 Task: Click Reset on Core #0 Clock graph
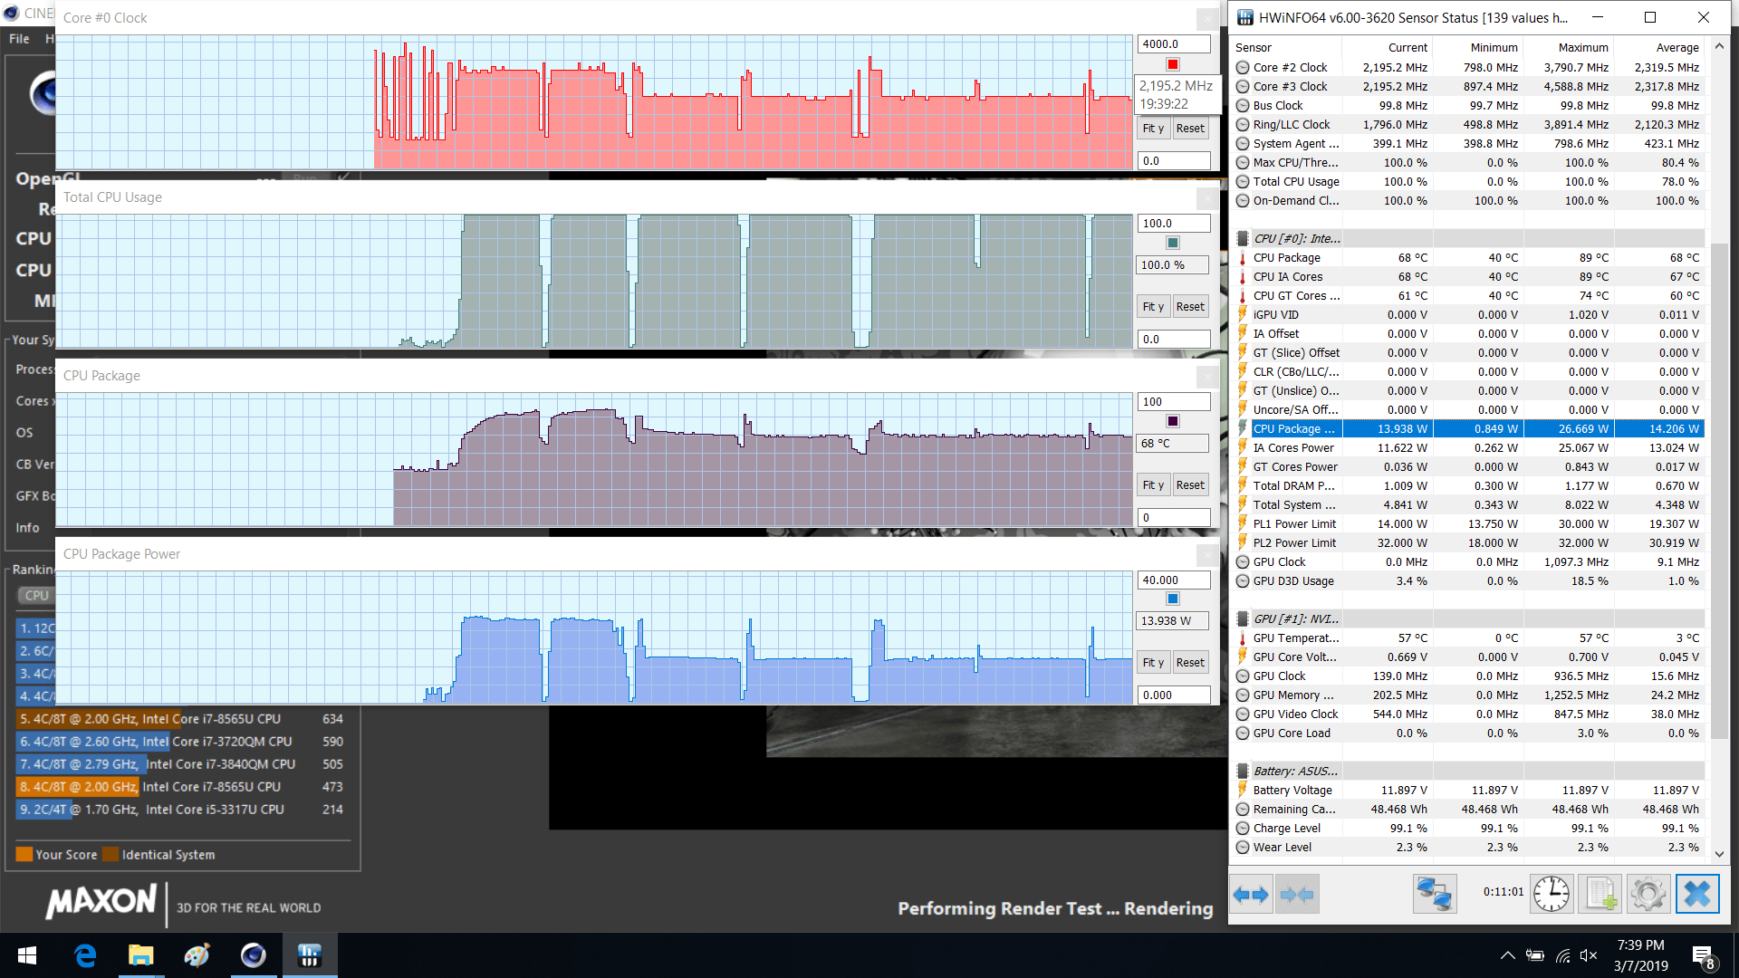point(1190,129)
